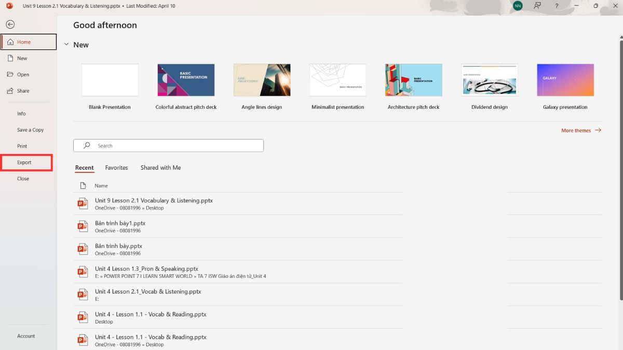Image resolution: width=623 pixels, height=350 pixels.
Task: Click the NN account avatar
Action: coord(518,6)
